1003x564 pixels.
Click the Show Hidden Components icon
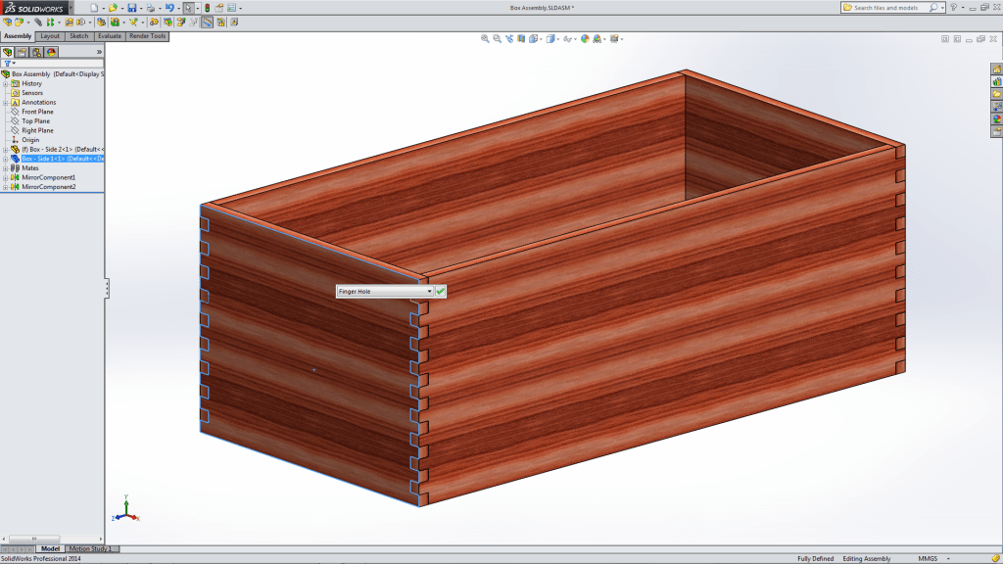click(x=101, y=22)
